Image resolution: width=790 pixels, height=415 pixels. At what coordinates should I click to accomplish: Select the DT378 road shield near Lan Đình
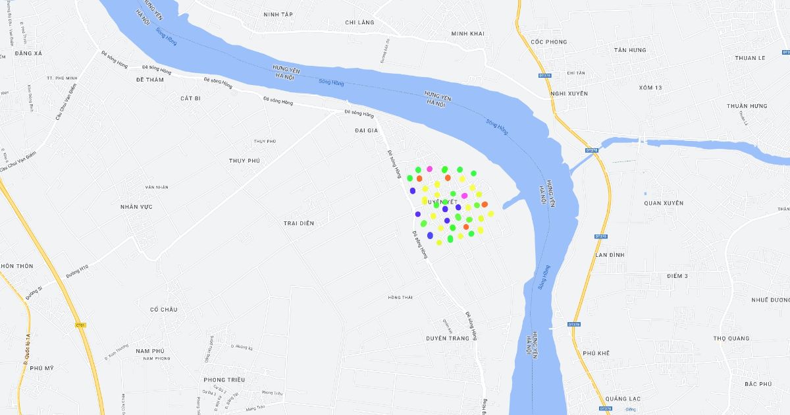click(600, 236)
